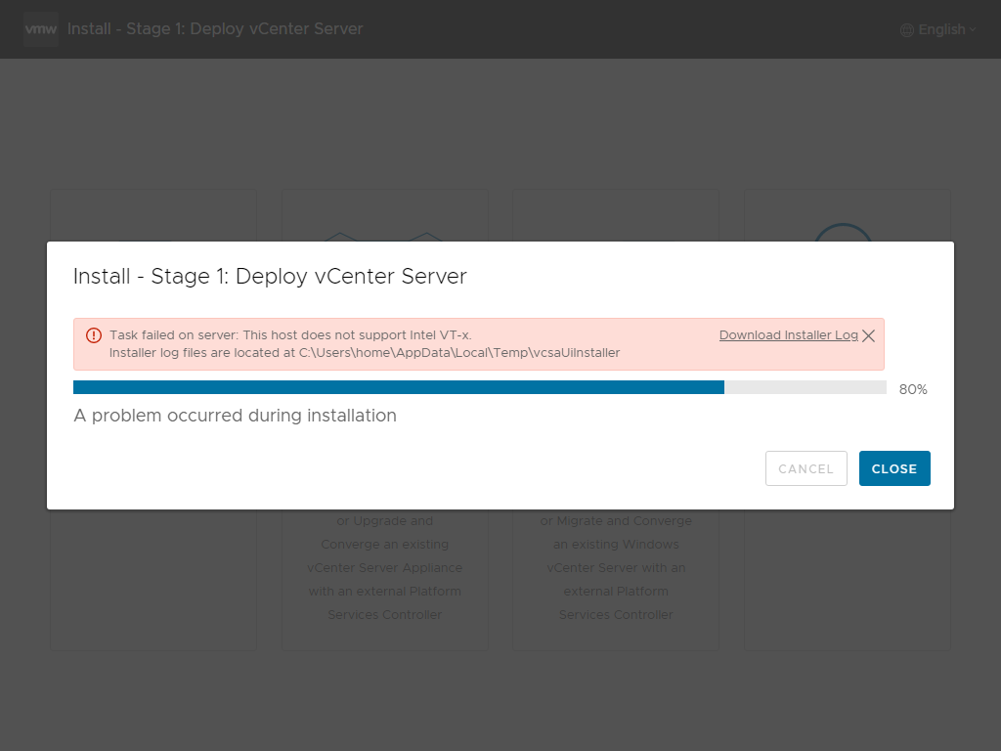The width and height of the screenshot is (1001, 751).
Task: Click the vmw logo in the header
Action: click(x=41, y=28)
